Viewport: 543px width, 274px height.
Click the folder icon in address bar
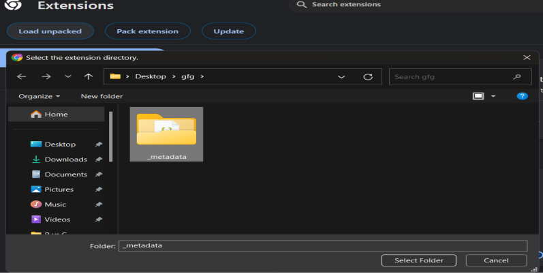(x=115, y=76)
